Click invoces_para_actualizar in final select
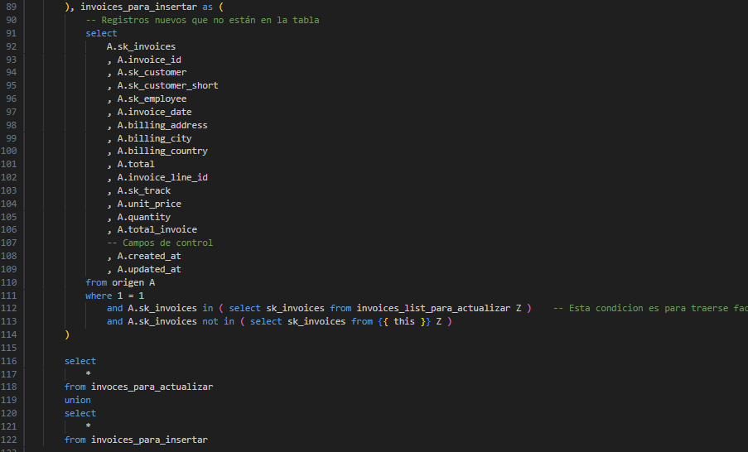The height and width of the screenshot is (452, 748). [x=152, y=387]
